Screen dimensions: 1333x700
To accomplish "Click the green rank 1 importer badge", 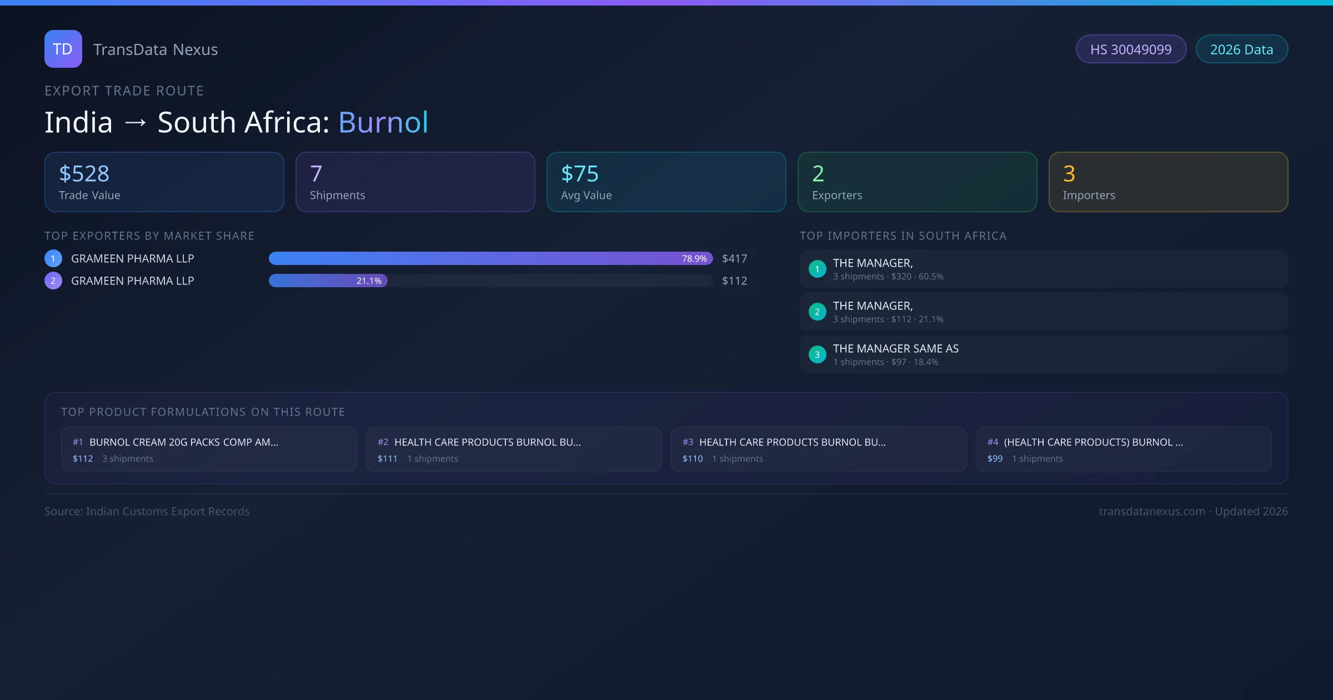I will pos(817,269).
